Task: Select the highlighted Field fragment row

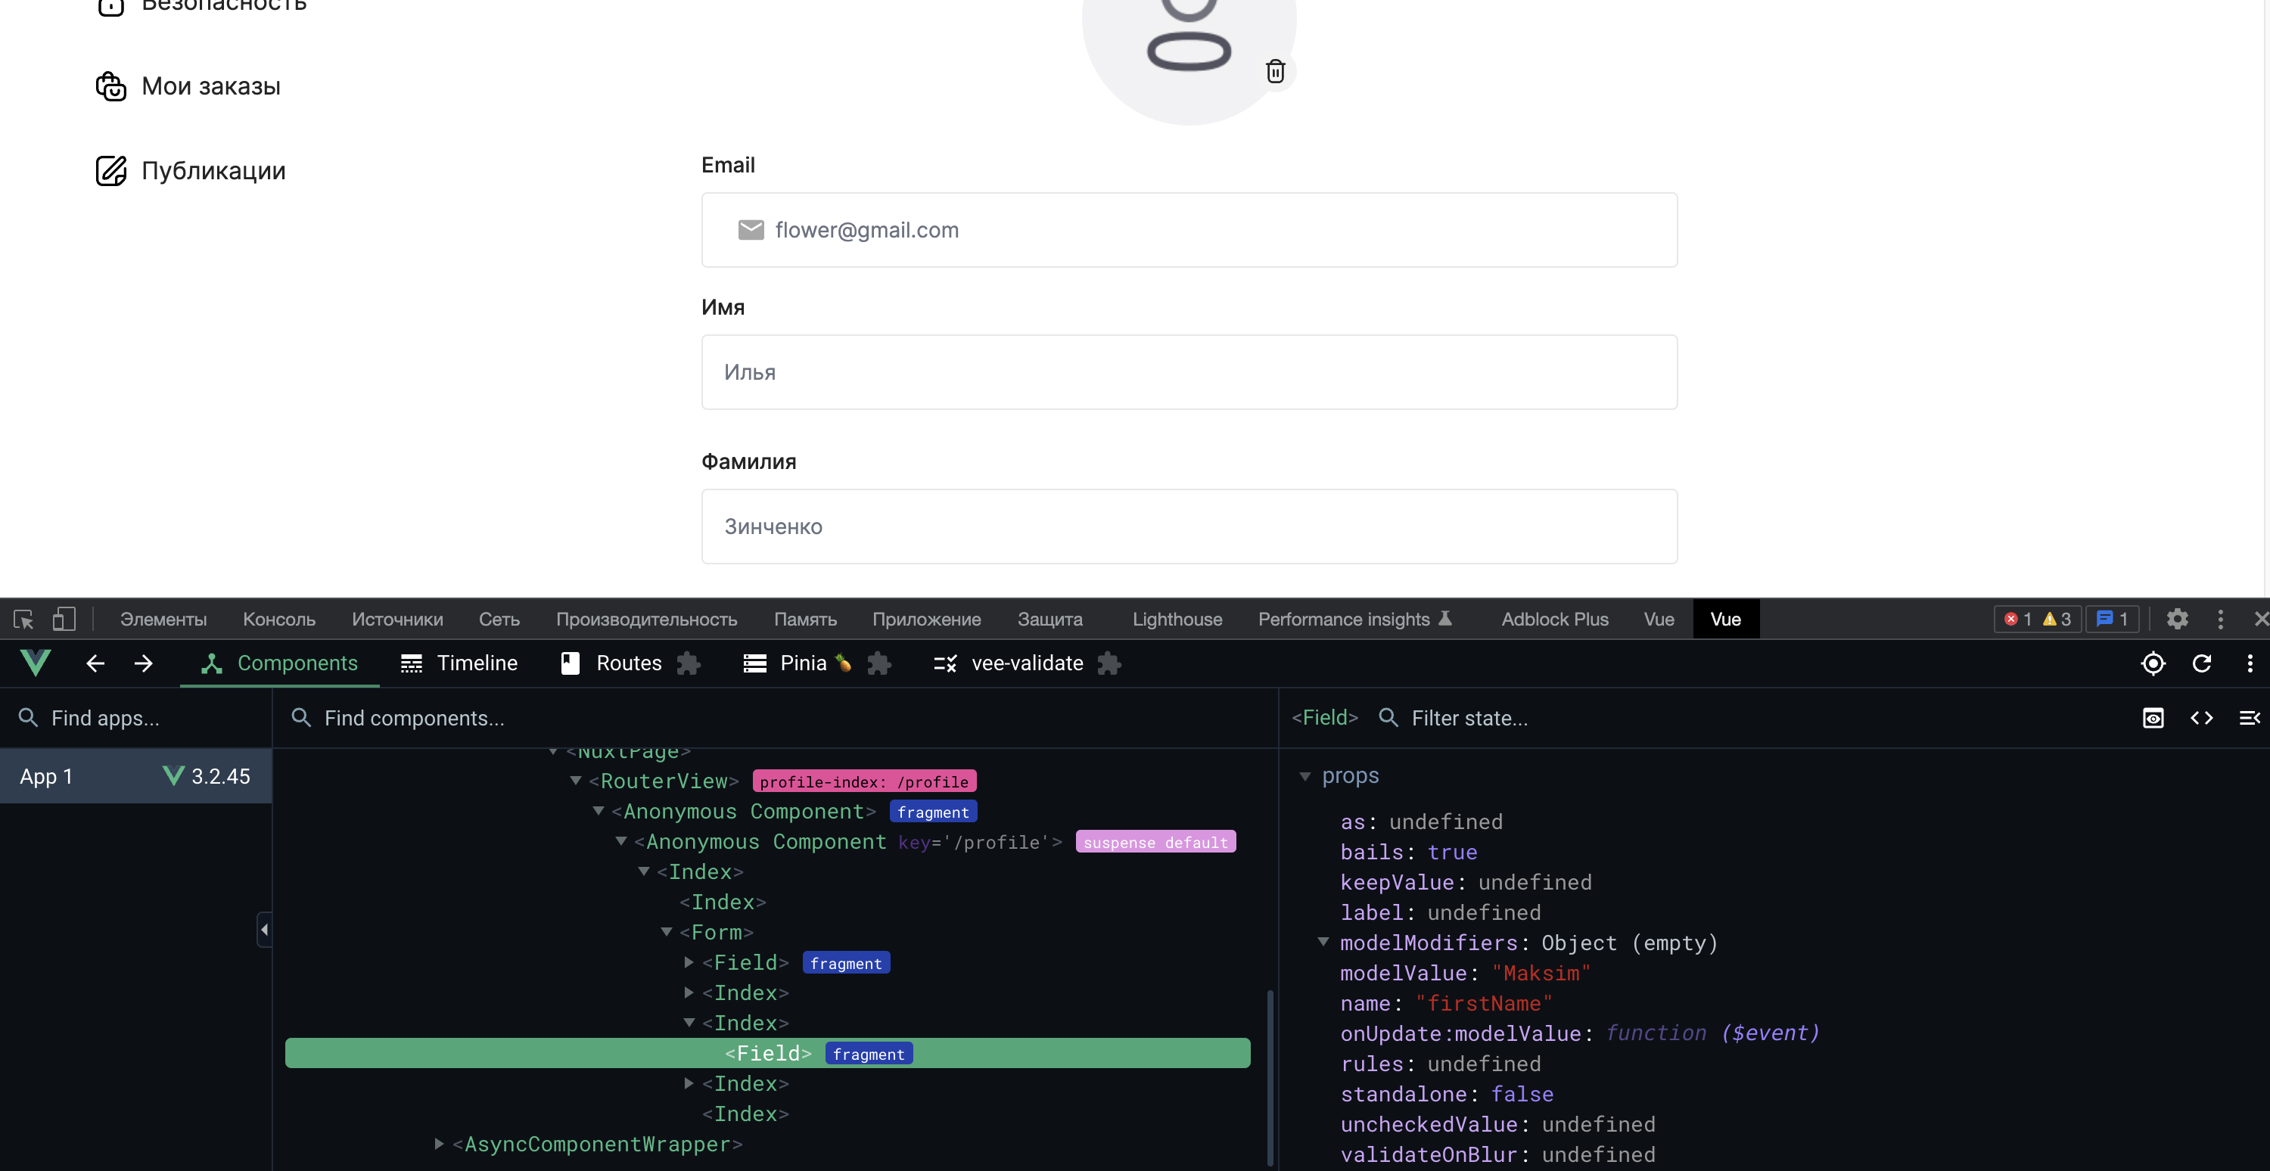Action: pos(767,1053)
